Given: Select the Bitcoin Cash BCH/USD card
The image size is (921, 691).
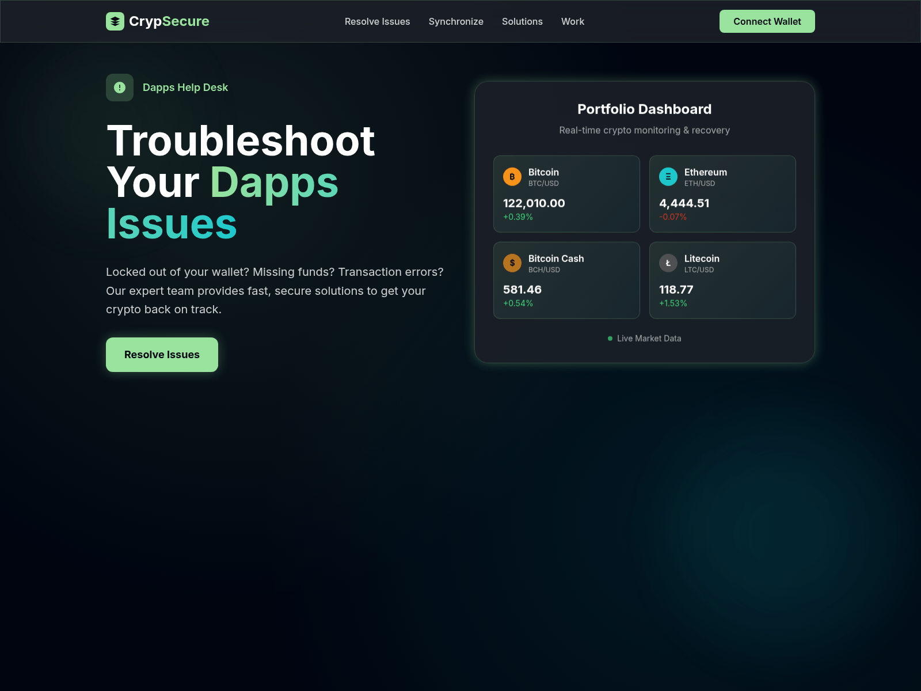Looking at the screenshot, I should click(x=566, y=280).
